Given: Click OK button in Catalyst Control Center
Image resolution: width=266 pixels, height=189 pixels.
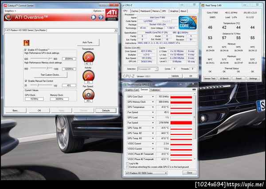Looking at the screenshot, I should point(39,110).
